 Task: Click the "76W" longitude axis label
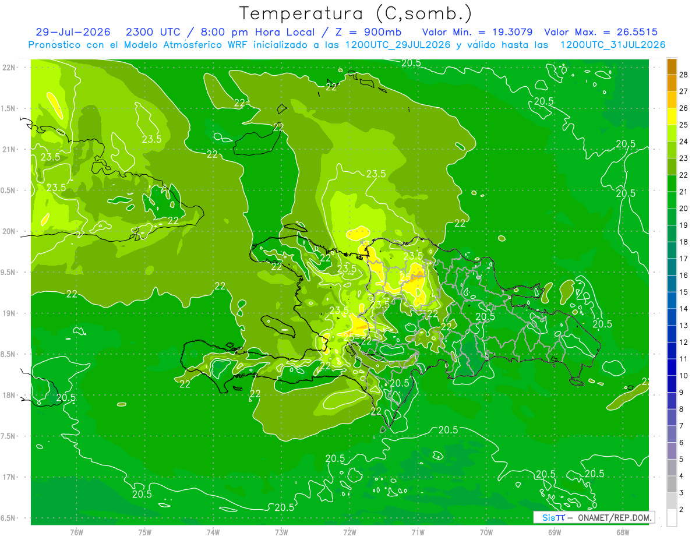(76, 532)
